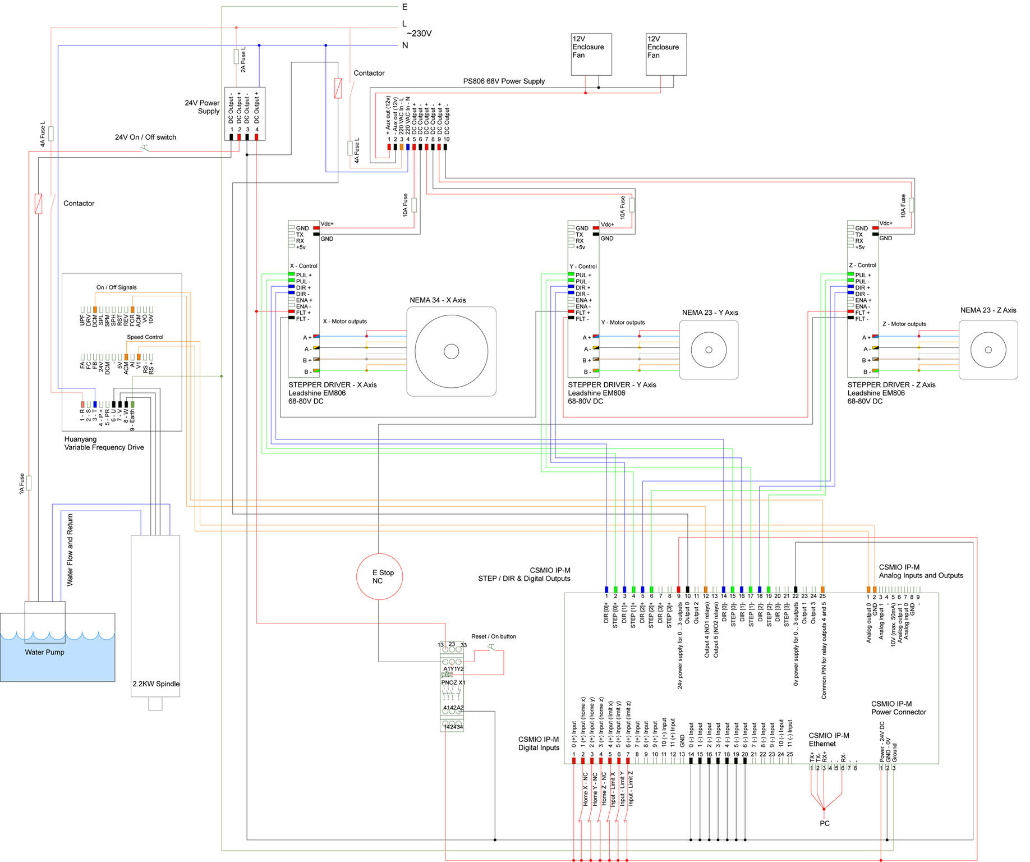Click the A + motor output terminal of X driver

[316, 336]
